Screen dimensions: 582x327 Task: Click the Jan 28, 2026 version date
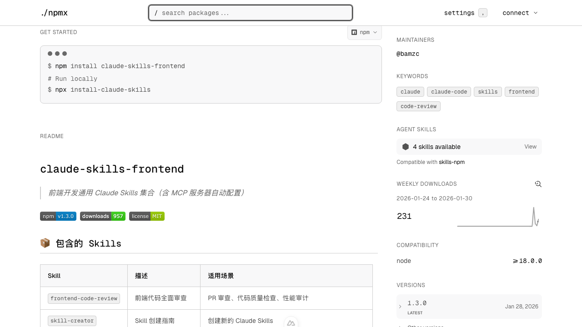tap(522, 307)
